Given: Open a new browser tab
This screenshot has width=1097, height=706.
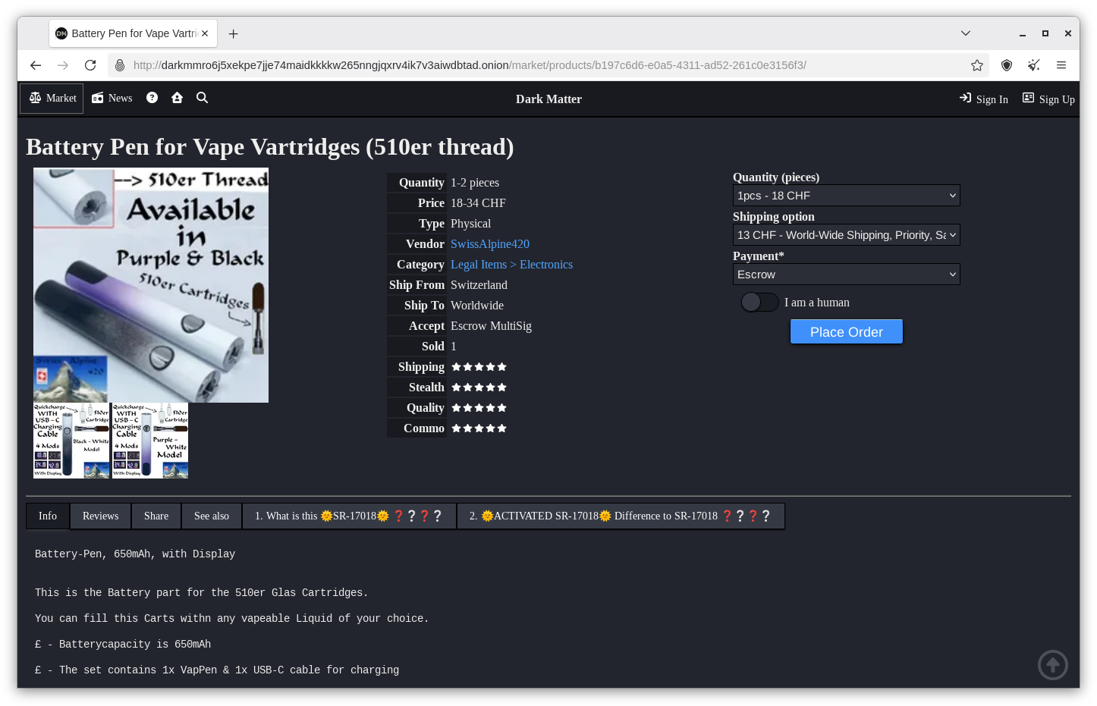Looking at the screenshot, I should coord(234,33).
